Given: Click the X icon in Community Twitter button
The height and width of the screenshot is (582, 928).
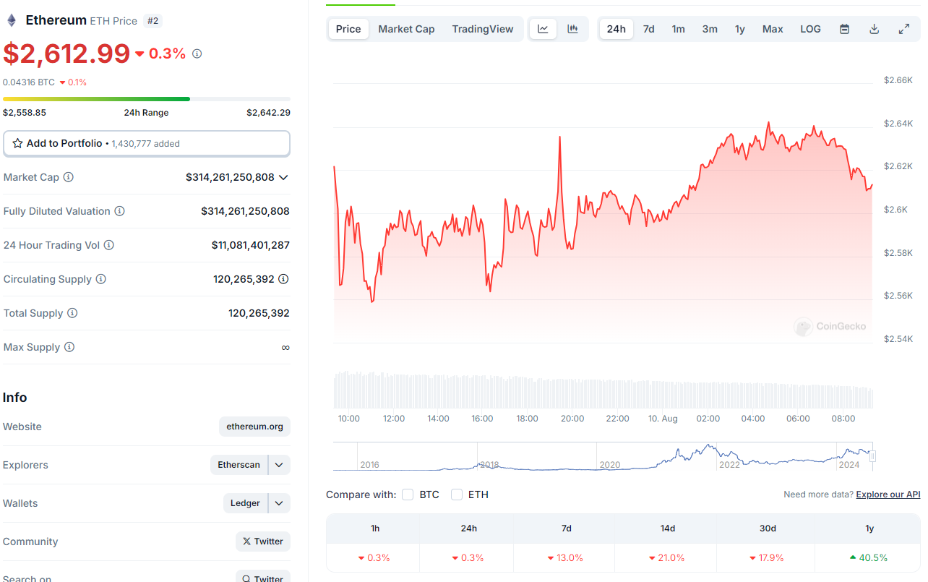Looking at the screenshot, I should [x=247, y=542].
